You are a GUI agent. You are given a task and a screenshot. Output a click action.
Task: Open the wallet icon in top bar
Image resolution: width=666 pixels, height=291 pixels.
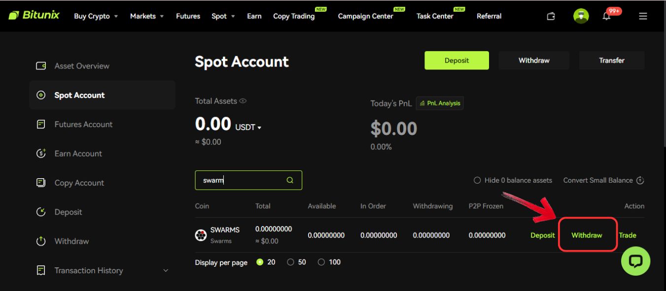point(551,16)
